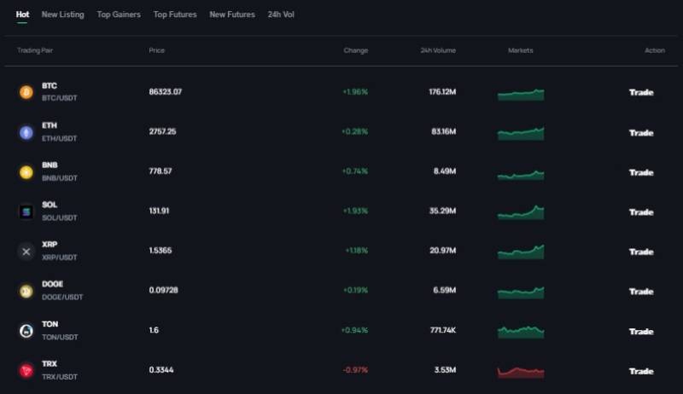
Task: Open the New Futures tab
Action: pos(232,14)
